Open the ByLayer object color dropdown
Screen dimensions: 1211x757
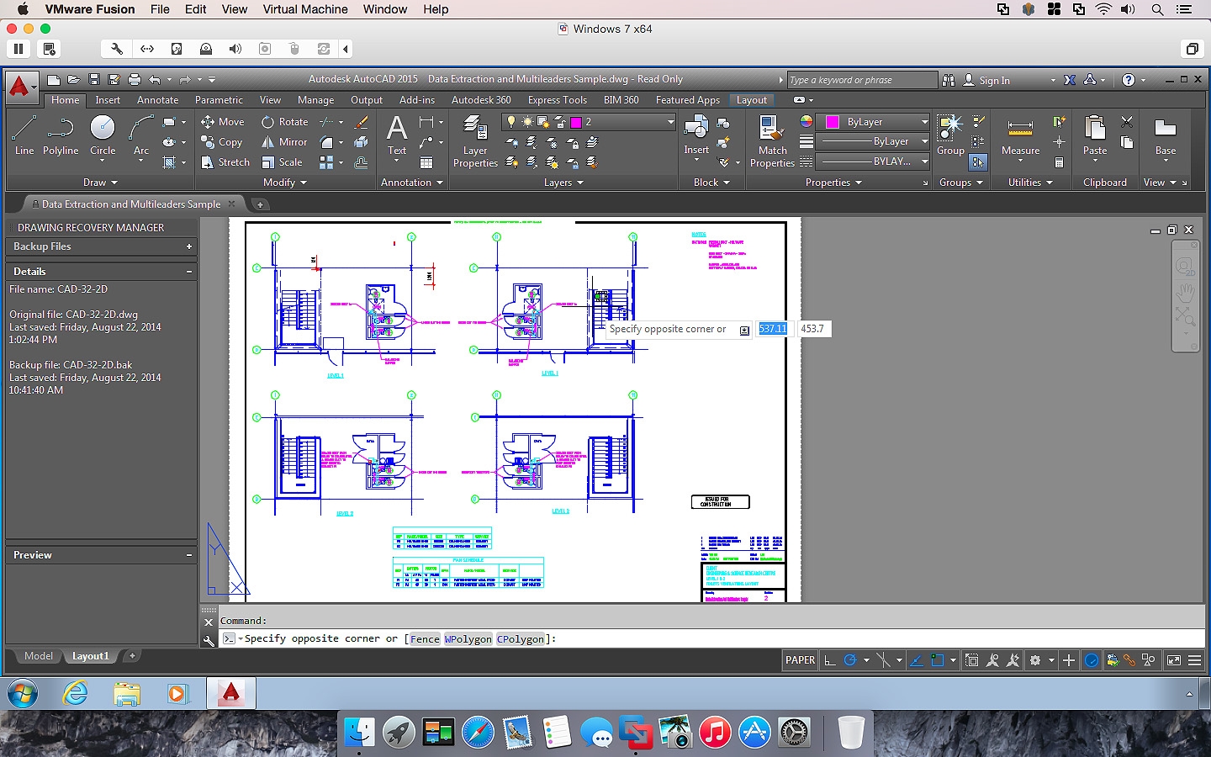pyautogui.click(x=924, y=122)
